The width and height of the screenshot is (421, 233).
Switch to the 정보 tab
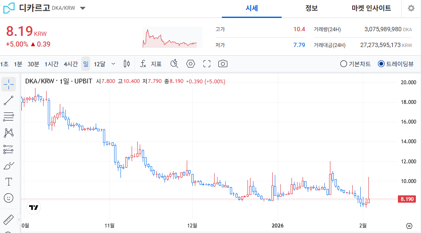312,9
